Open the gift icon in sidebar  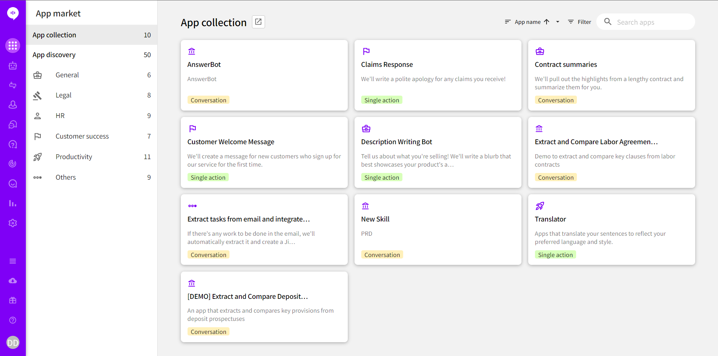13,300
